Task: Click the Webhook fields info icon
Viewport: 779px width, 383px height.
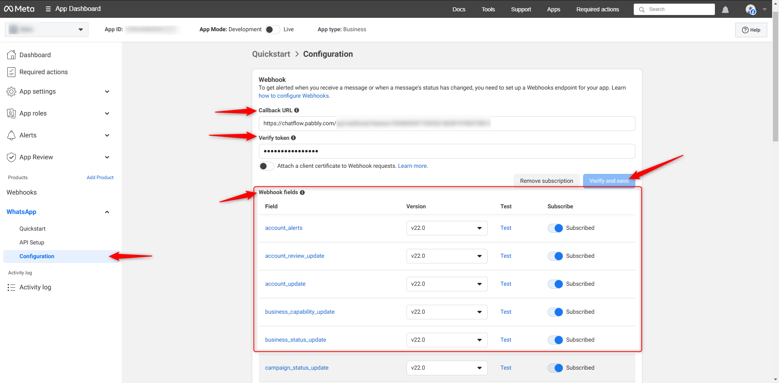Action: tap(302, 193)
